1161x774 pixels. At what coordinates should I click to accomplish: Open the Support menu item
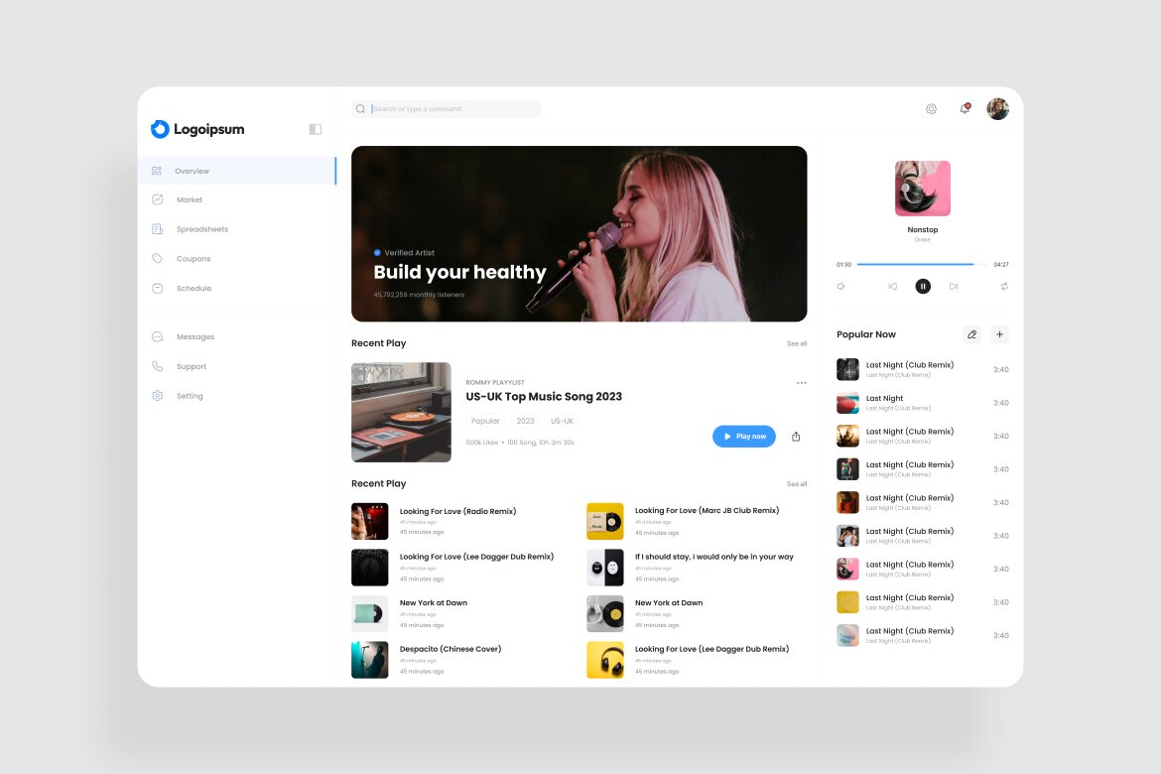point(192,366)
